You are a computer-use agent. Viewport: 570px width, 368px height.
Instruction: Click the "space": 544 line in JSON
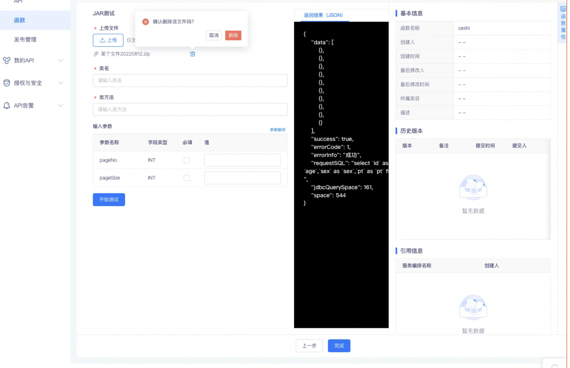coord(328,196)
